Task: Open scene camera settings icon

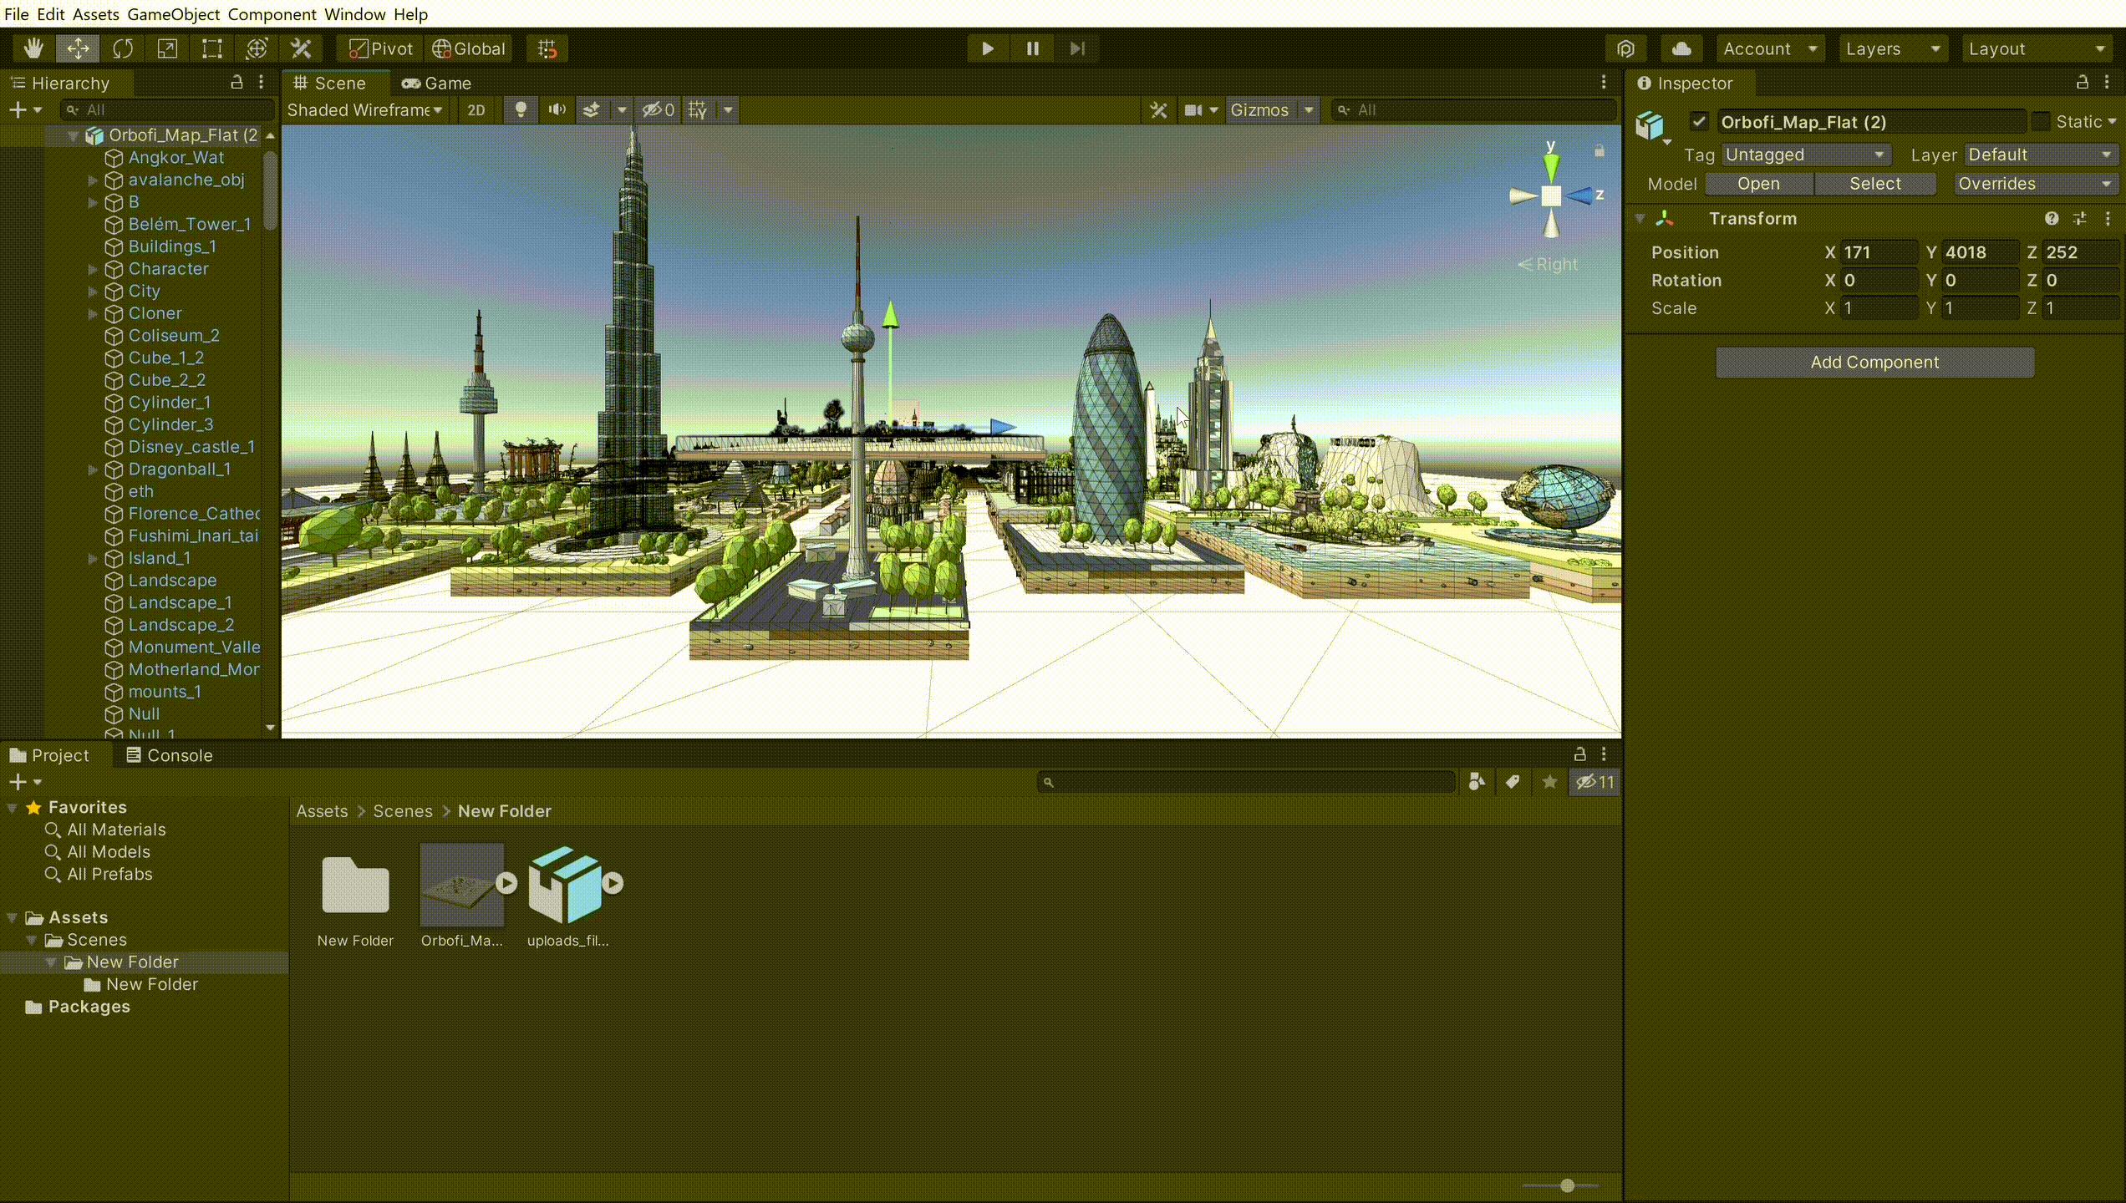Action: point(1193,109)
